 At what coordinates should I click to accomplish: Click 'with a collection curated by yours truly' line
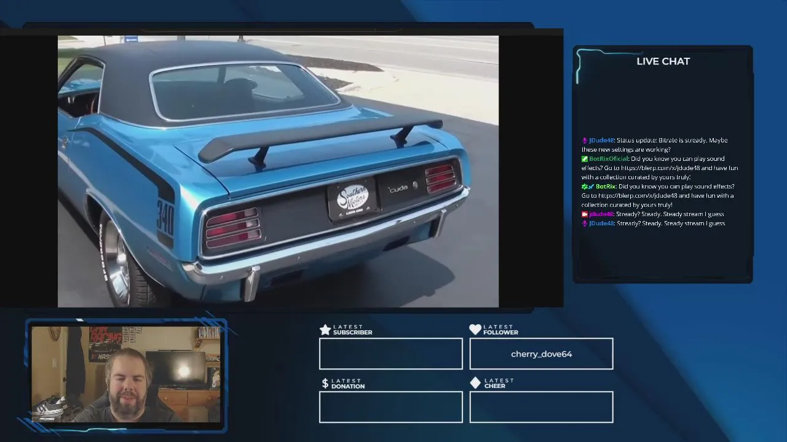point(636,177)
